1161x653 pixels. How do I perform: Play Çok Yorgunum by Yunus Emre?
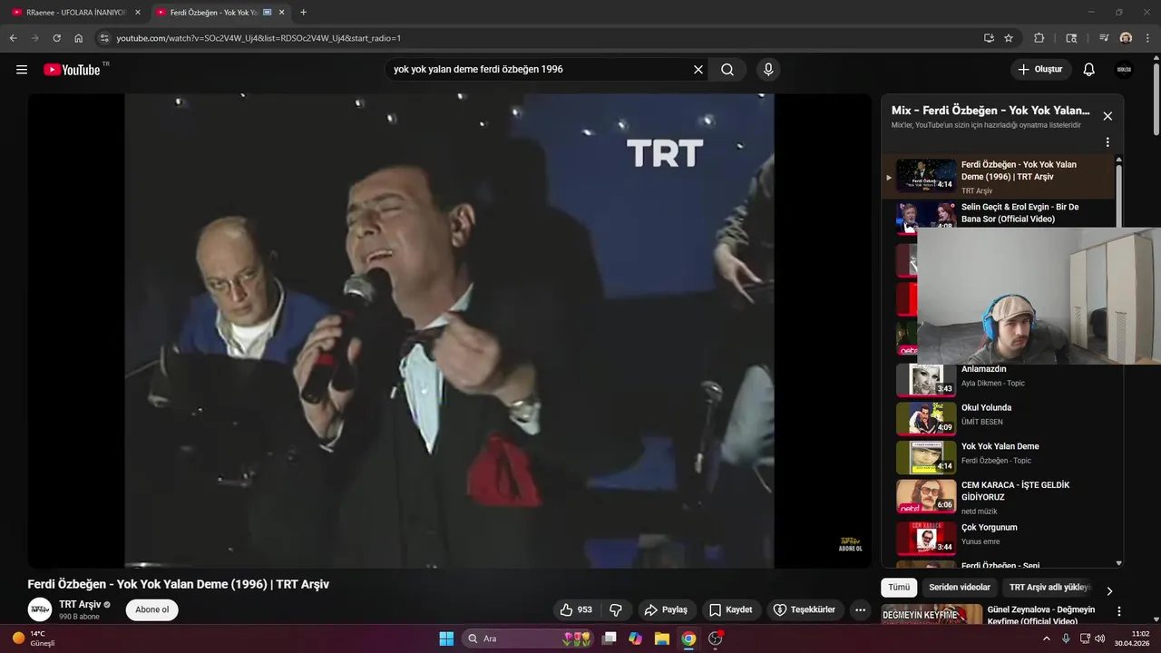coord(998,537)
